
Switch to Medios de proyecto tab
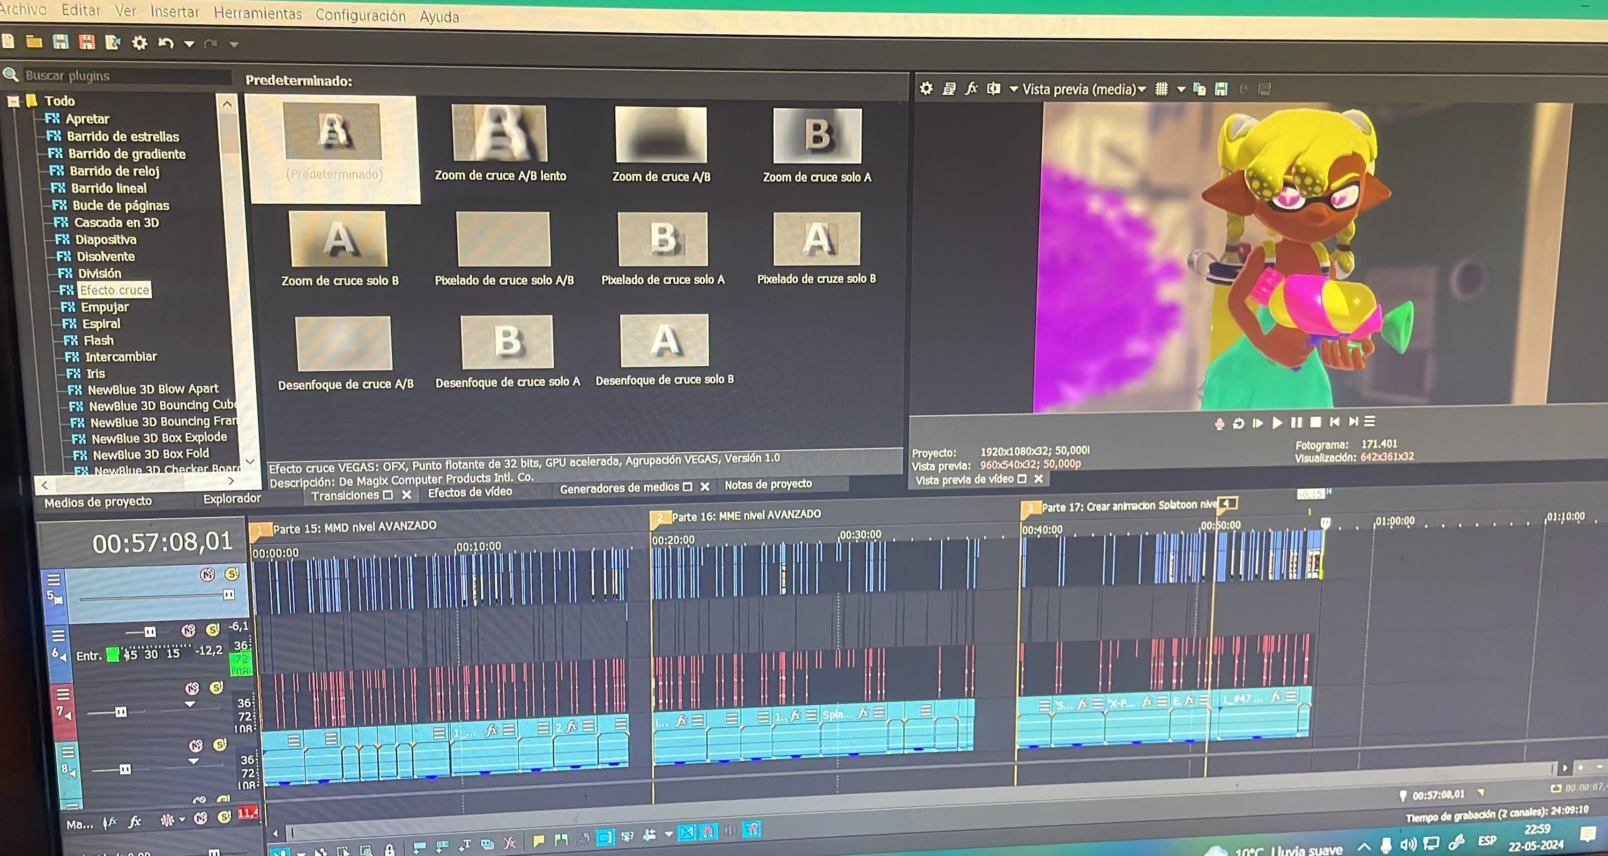coord(98,502)
